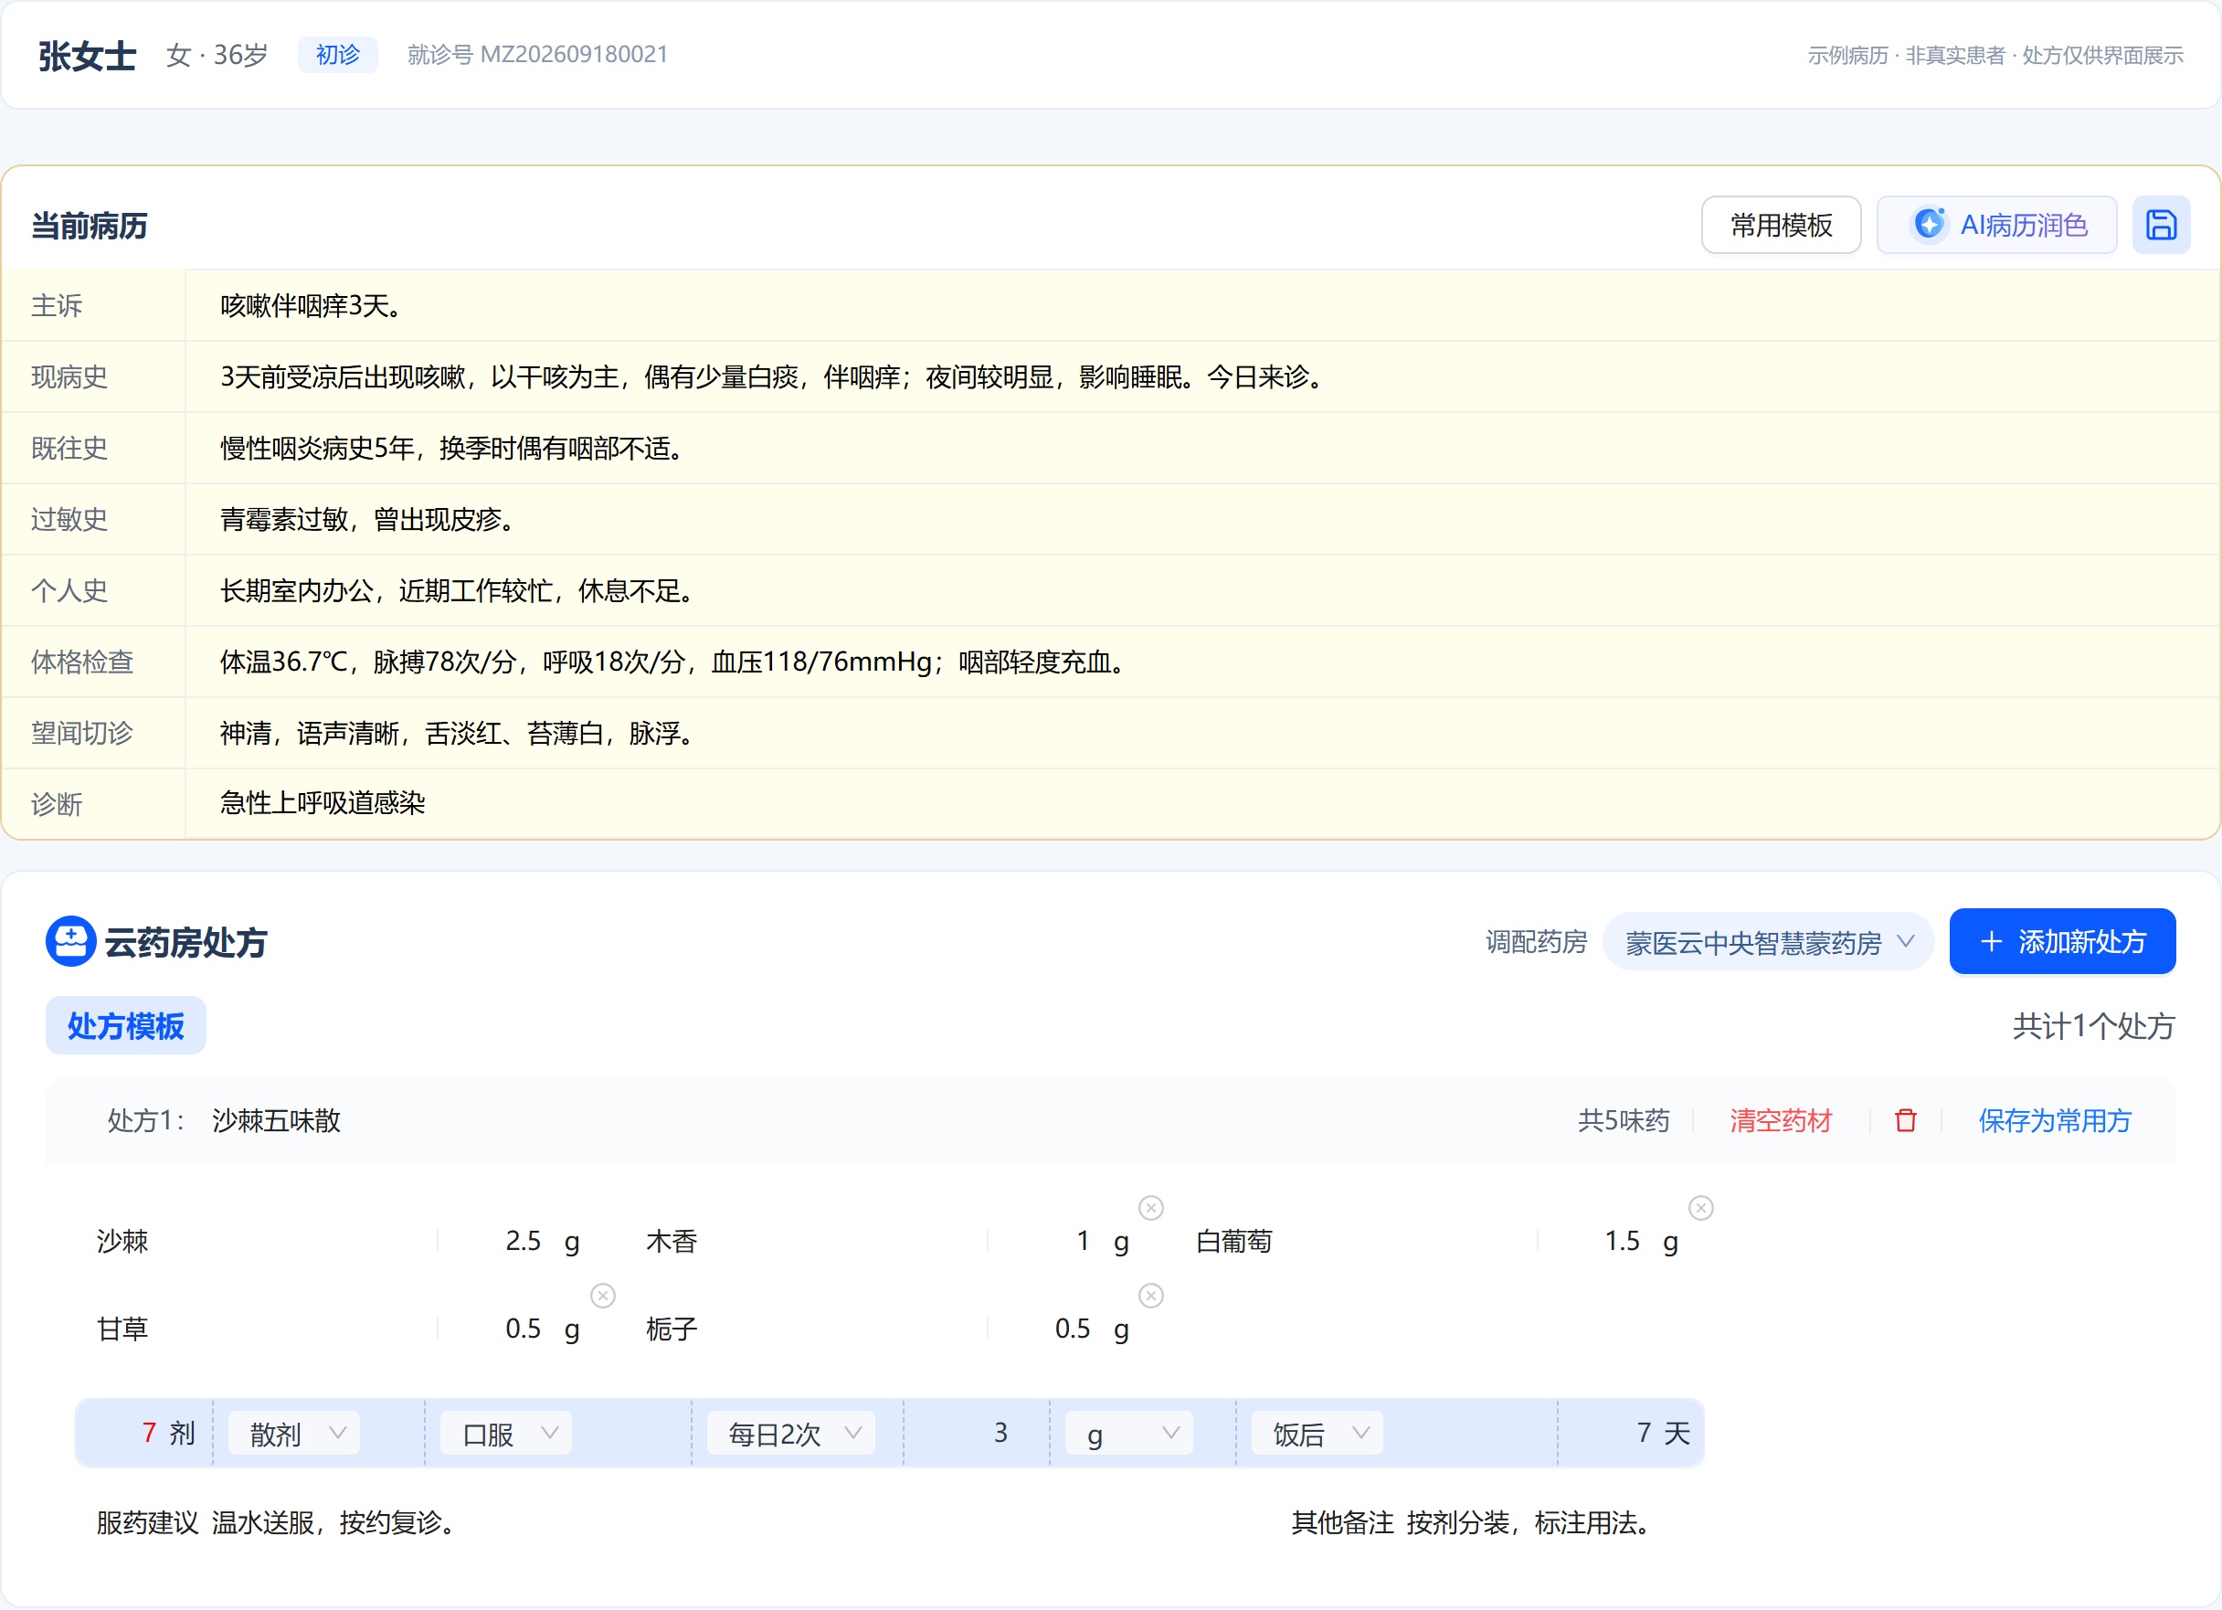Click the 木香 dosage 1 field
The width and height of the screenshot is (2222, 1610).
coord(1083,1242)
